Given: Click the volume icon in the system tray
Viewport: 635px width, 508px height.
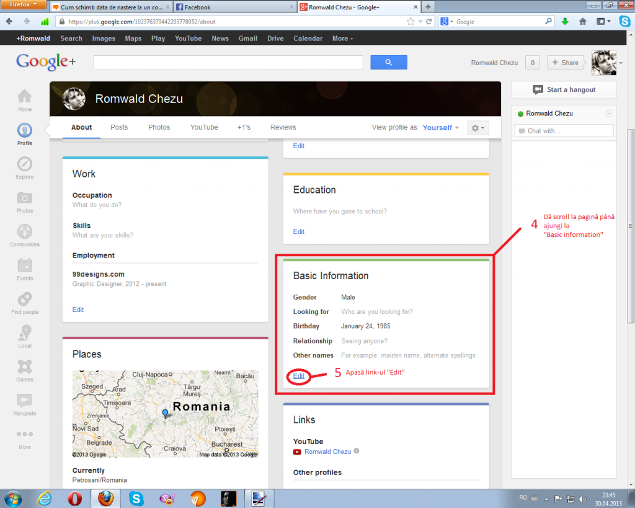Looking at the screenshot, I should (x=582, y=499).
